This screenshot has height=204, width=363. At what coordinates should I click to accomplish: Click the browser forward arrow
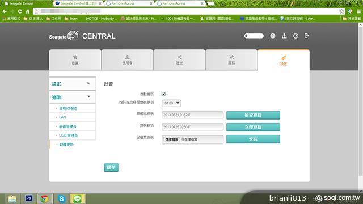point(12,11)
